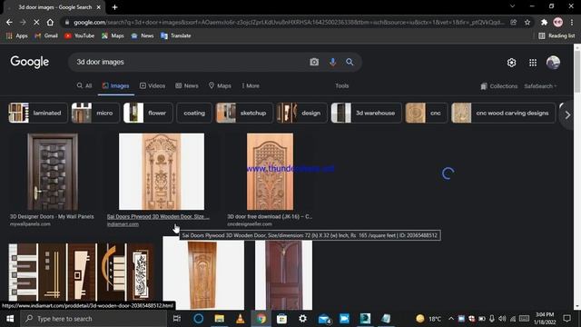This screenshot has height=327, width=581.
Task: Open the Google account profile picture
Action: click(553, 63)
